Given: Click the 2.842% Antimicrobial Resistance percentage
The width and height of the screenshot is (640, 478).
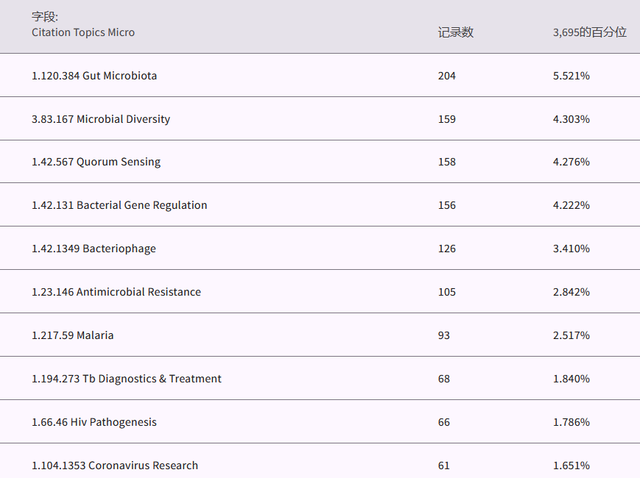Looking at the screenshot, I should (571, 292).
